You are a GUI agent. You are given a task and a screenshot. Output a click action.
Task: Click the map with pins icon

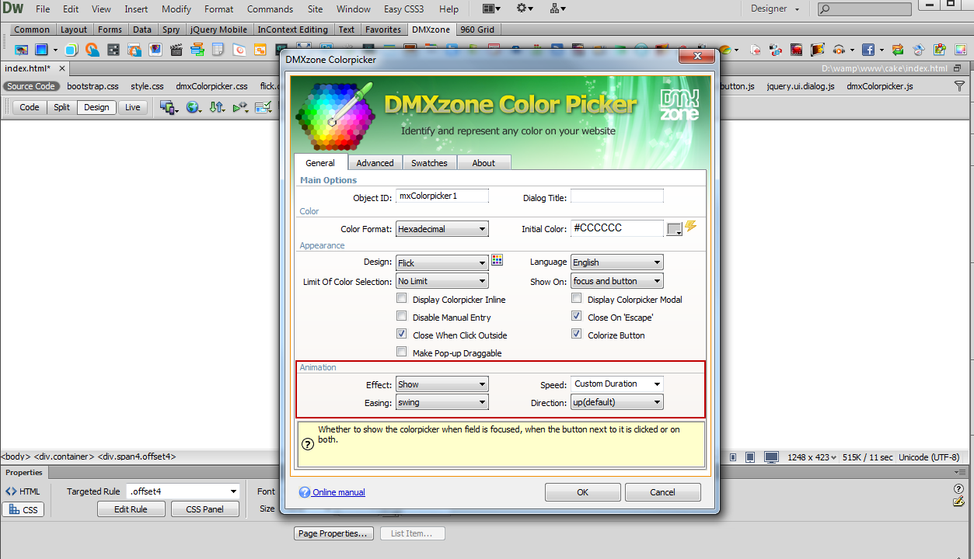point(939,50)
